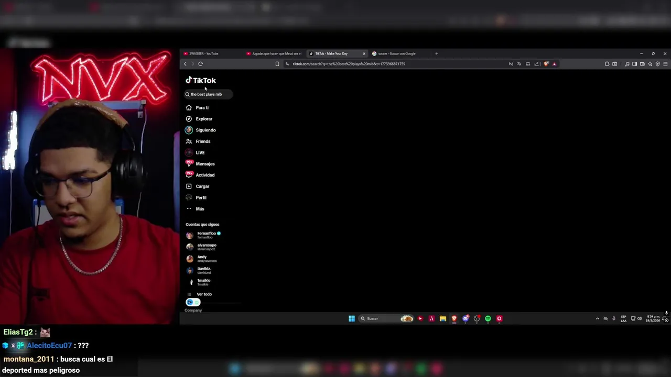The image size is (671, 377).
Task: Click the share icon in address bar
Action: tap(536, 64)
